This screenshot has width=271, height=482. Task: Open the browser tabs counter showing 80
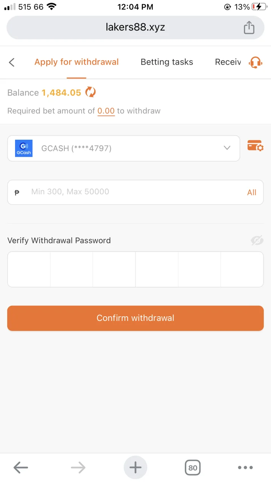(x=193, y=468)
